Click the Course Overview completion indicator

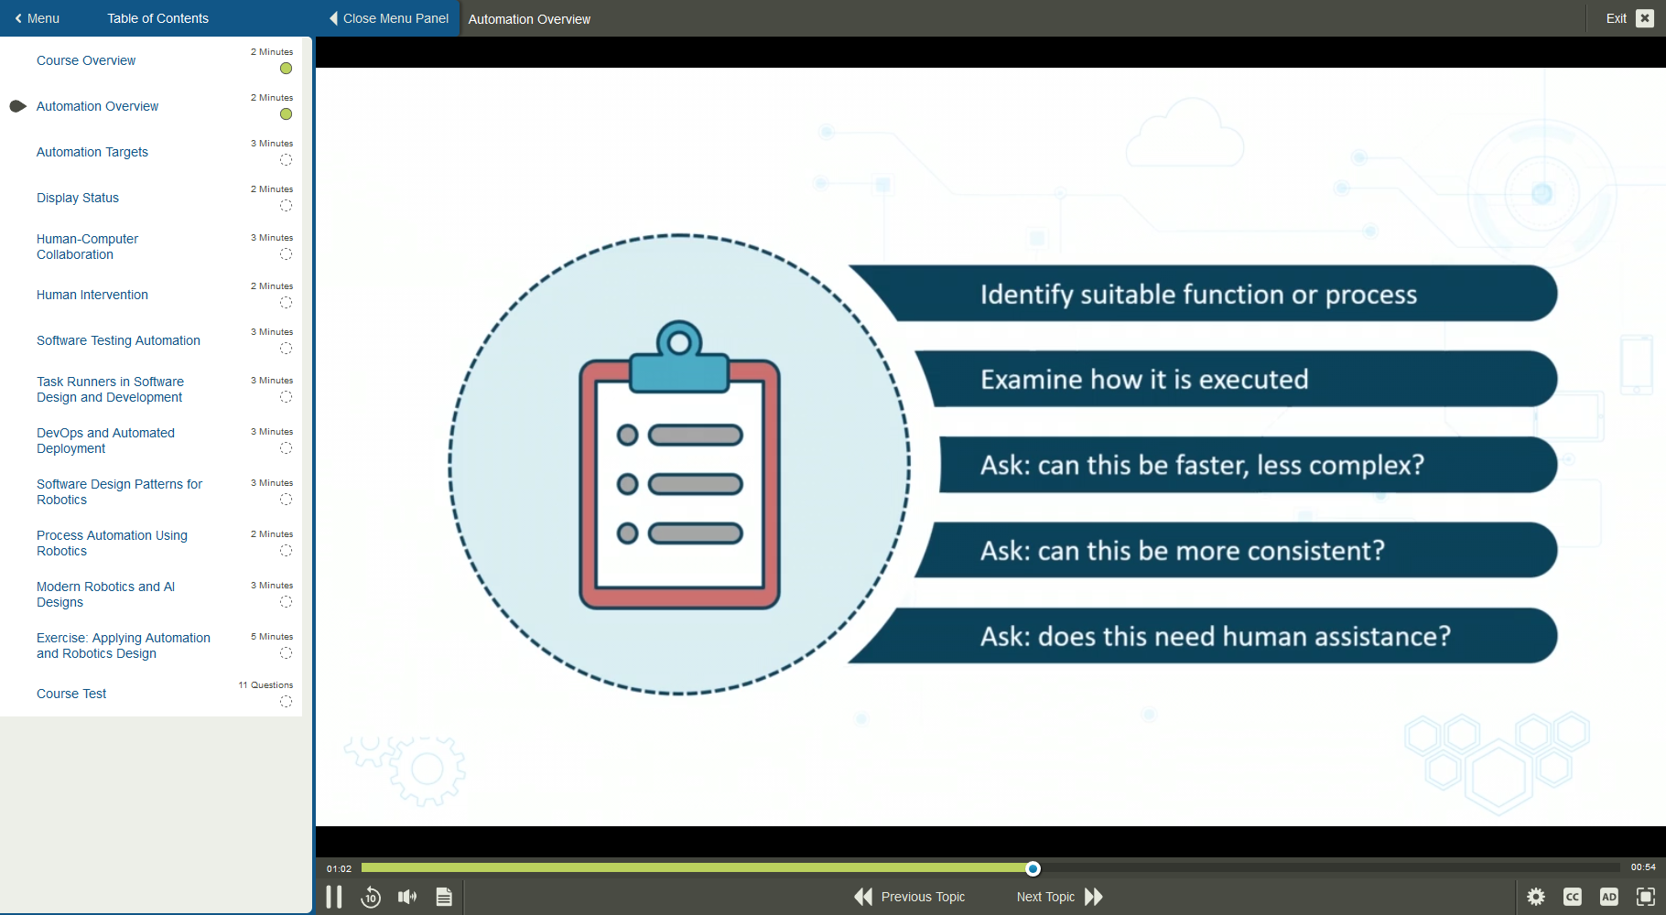pyautogui.click(x=286, y=69)
